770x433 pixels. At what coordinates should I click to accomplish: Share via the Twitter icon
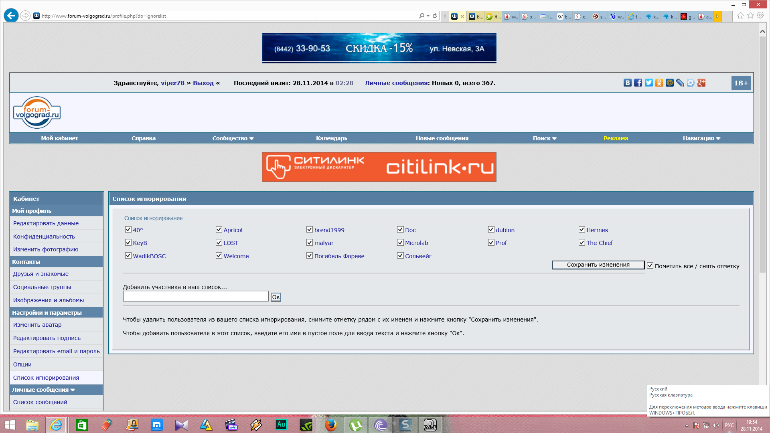[x=648, y=83]
